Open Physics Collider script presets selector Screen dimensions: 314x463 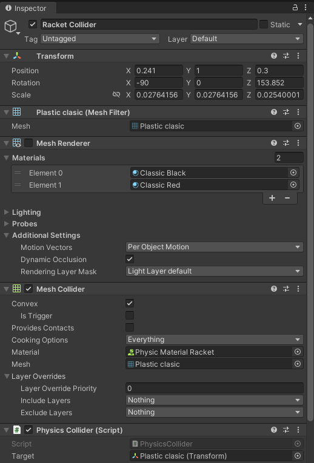286,430
